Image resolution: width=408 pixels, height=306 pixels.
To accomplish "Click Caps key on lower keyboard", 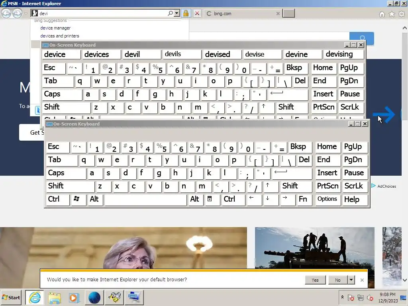I will [66, 173].
